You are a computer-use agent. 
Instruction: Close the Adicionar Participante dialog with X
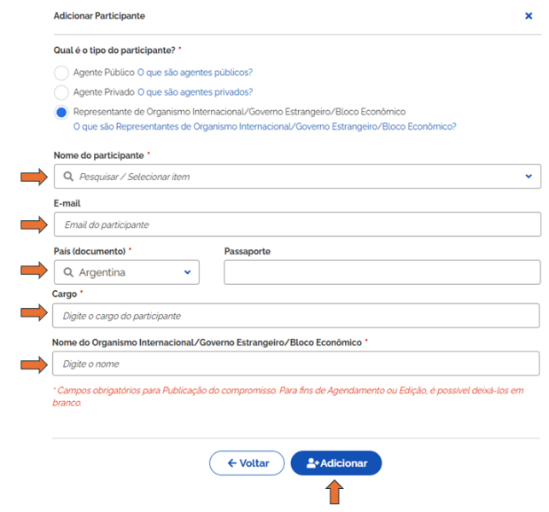point(529,15)
